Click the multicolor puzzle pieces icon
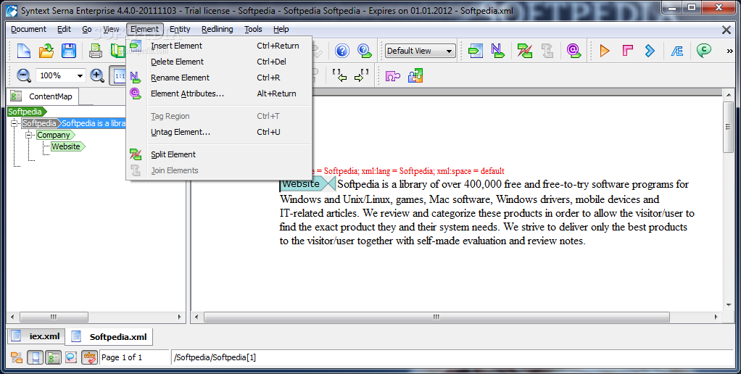Viewport: 741px width, 374px height. (415, 75)
